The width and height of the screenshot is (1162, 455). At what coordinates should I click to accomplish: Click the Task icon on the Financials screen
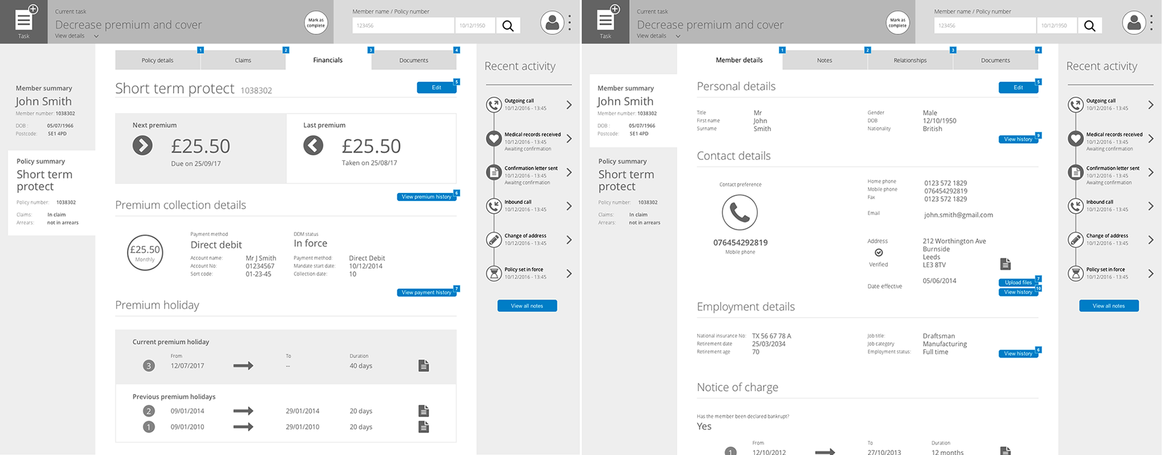24,21
